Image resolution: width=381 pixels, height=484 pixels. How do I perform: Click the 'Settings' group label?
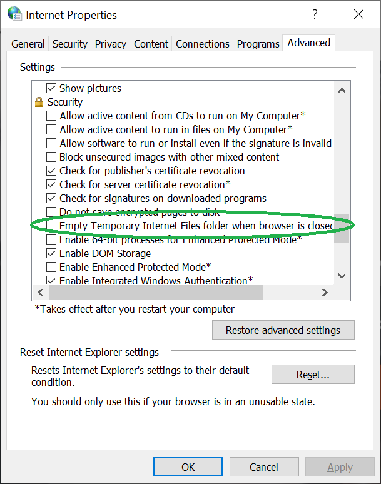click(x=38, y=67)
